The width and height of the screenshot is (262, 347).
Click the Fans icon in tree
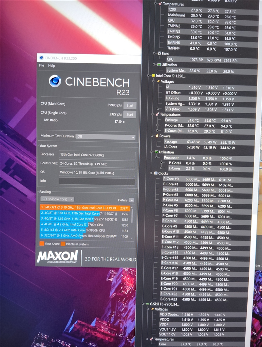pyautogui.click(x=159, y=53)
